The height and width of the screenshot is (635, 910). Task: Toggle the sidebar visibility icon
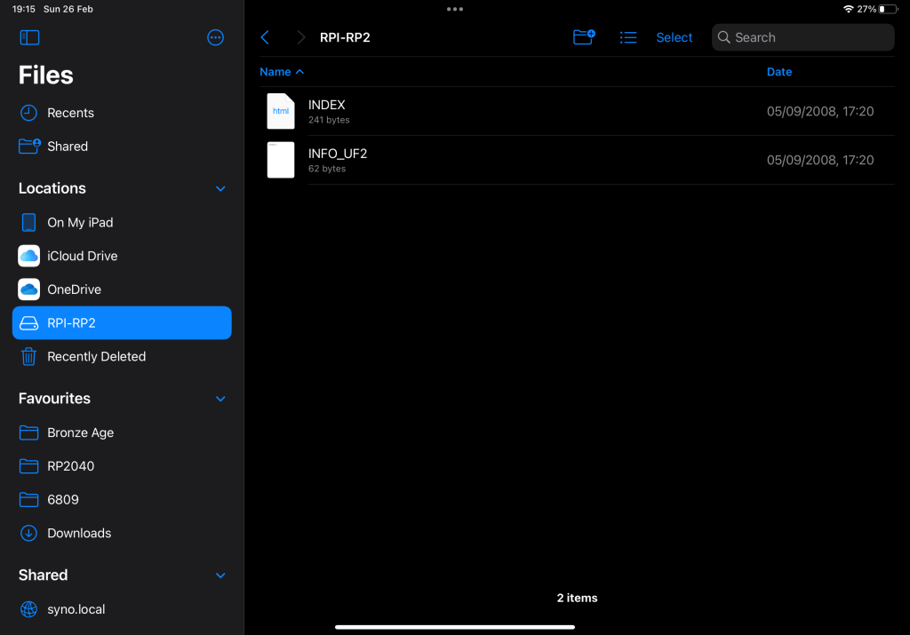tap(29, 37)
